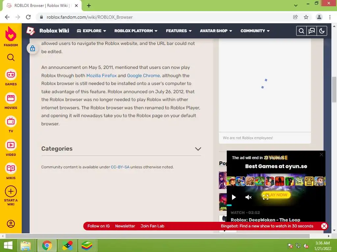The height and width of the screenshot is (252, 337).
Task: Go back with the browser back arrow
Action: pyautogui.click(x=7, y=17)
